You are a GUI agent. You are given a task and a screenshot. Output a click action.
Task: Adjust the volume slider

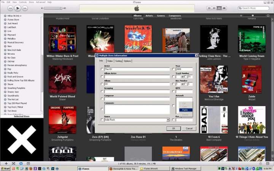[x=53, y=8]
